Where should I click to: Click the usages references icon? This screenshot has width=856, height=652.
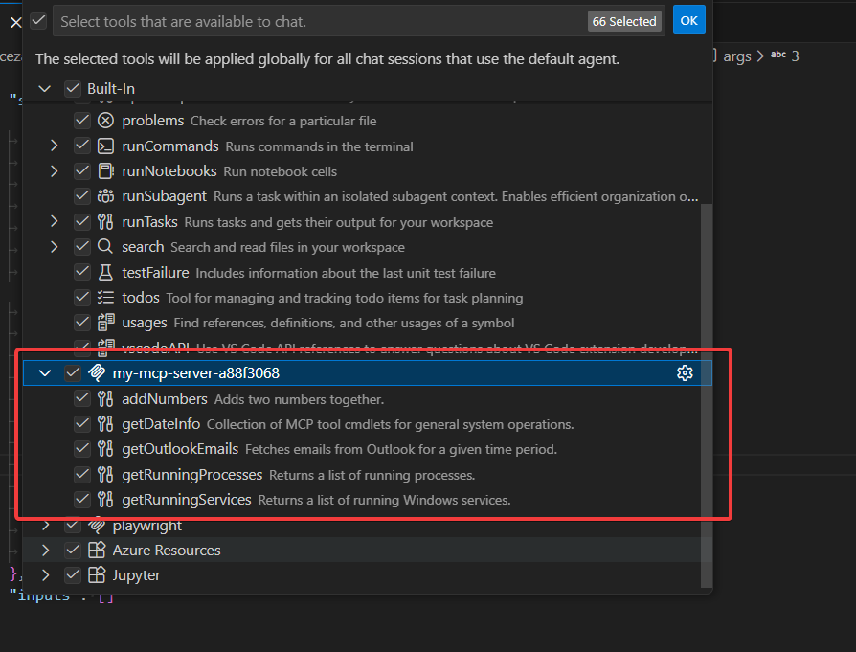tap(105, 323)
